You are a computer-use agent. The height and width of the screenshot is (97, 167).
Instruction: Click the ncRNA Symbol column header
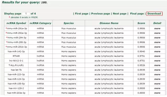16,23
